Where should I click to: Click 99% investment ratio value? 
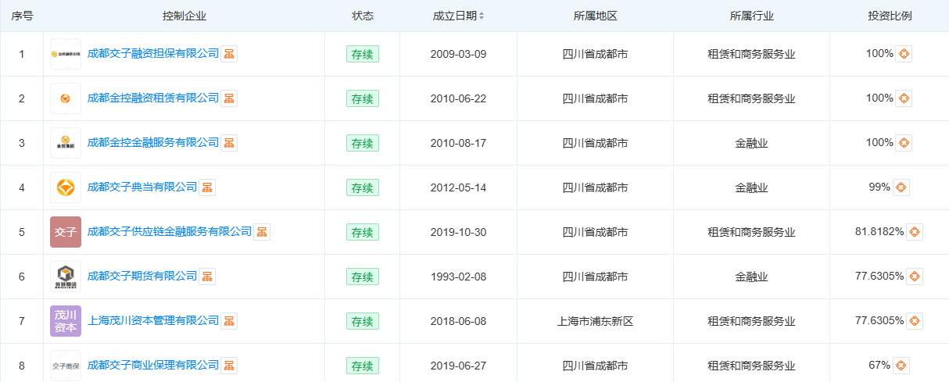coord(879,187)
